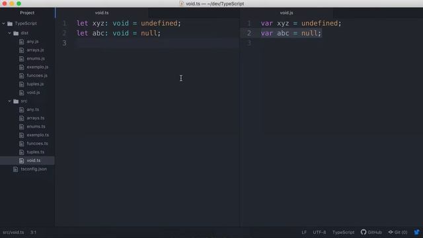The width and height of the screenshot is (423, 238).
Task: Click the file icon next to any.js
Action: [22, 42]
